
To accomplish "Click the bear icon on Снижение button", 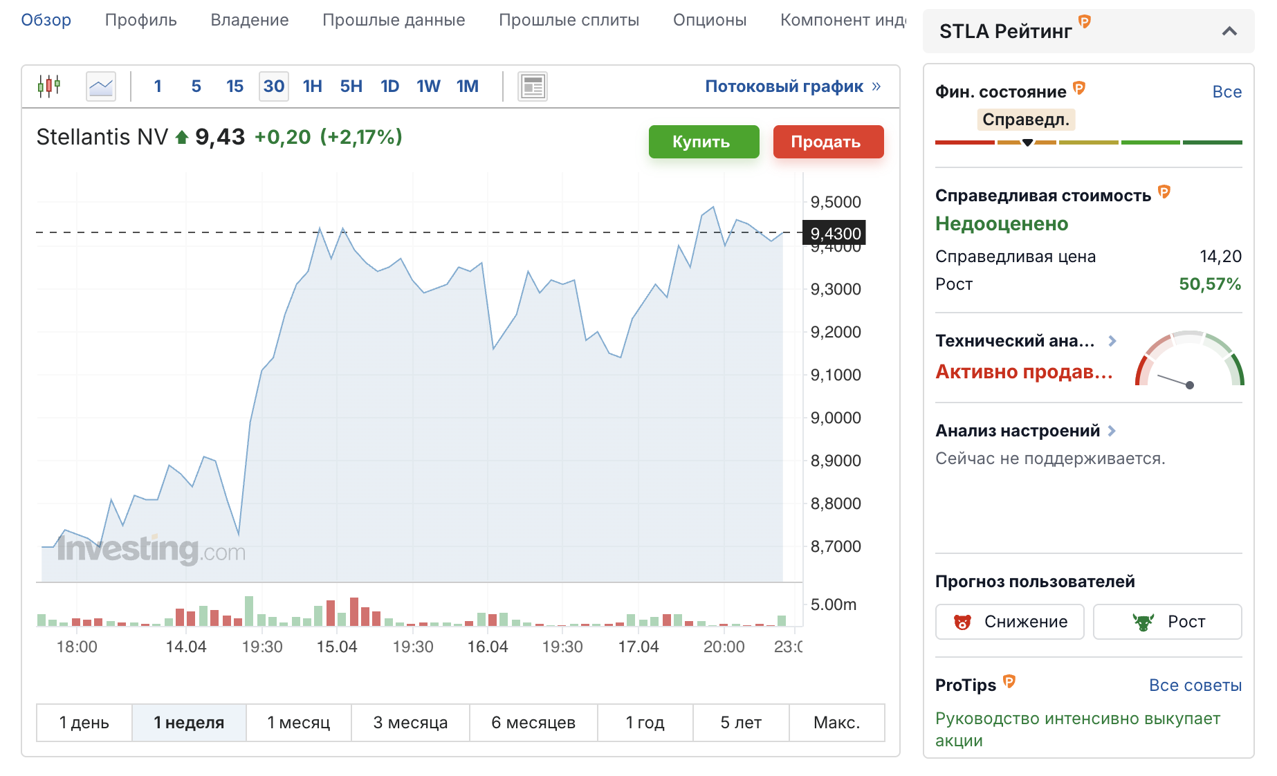I will coord(962,622).
